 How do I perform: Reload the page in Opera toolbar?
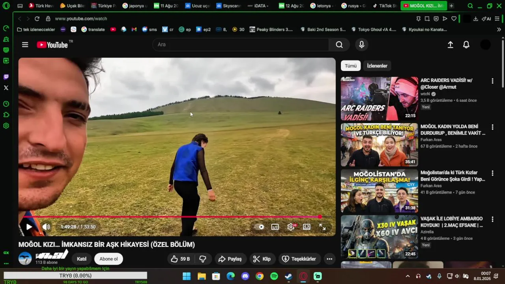click(x=37, y=19)
